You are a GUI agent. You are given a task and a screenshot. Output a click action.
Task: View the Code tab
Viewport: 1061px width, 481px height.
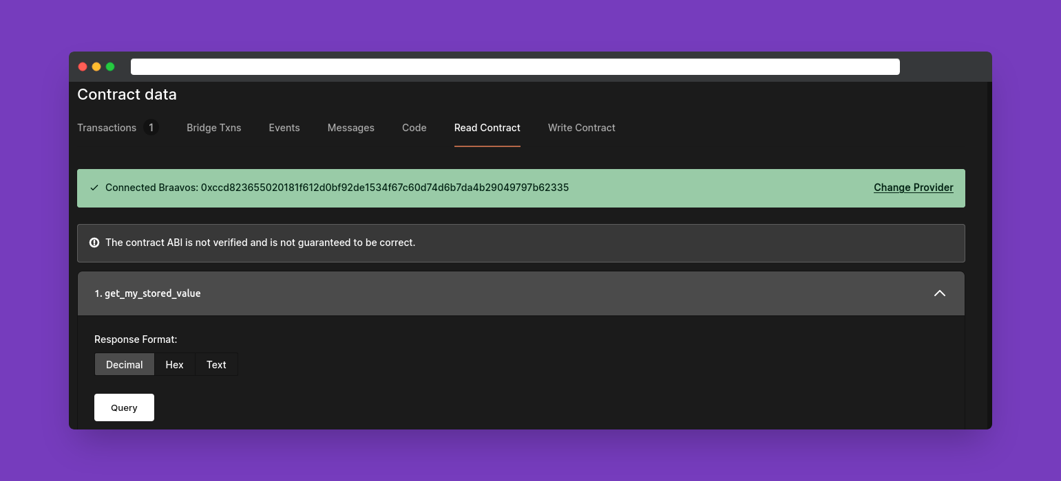414,128
